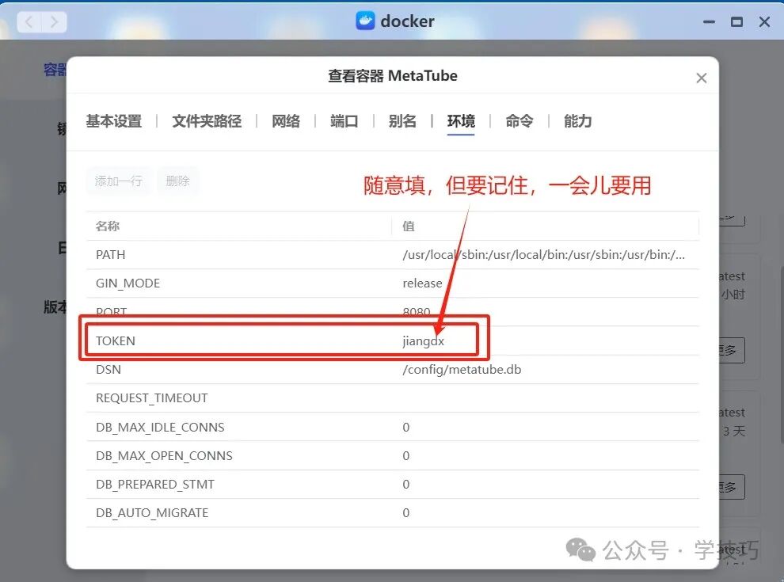Click the 删除 button
784x582 pixels.
(178, 181)
